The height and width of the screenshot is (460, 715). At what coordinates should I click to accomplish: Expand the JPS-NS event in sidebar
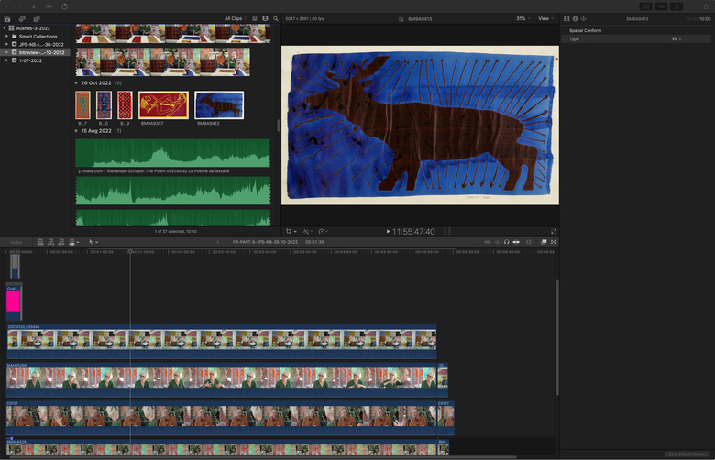pyautogui.click(x=7, y=44)
